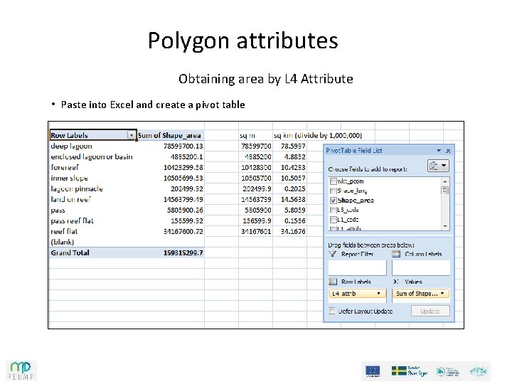
Task: Click the field list scroll down arrow
Action: (x=445, y=226)
